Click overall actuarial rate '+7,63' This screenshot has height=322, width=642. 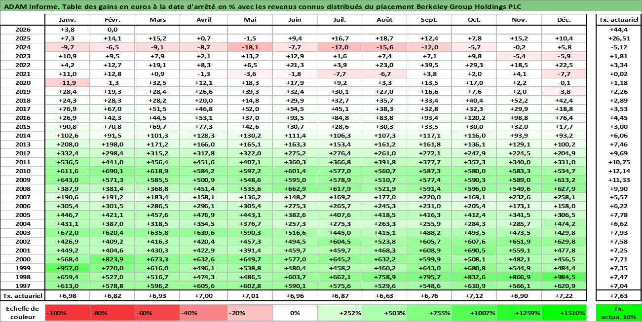point(618,295)
